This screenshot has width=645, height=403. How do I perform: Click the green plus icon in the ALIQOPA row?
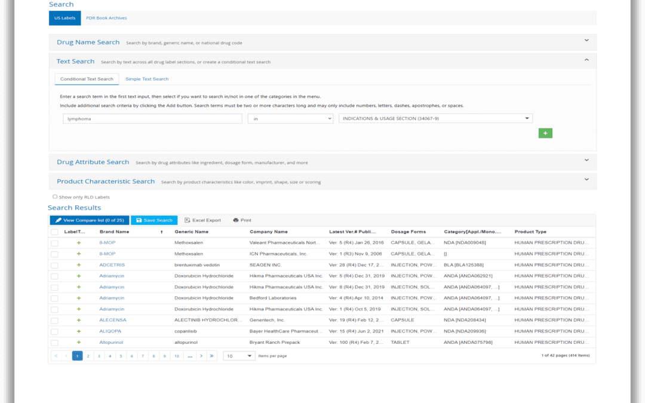(x=79, y=331)
